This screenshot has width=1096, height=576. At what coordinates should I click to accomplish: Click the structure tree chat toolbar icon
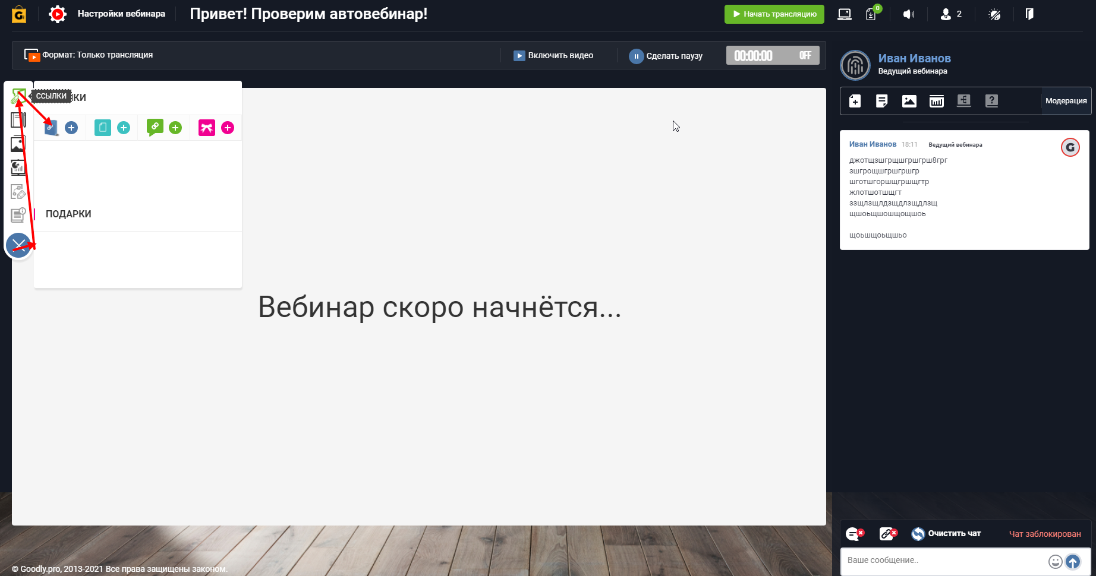click(964, 101)
